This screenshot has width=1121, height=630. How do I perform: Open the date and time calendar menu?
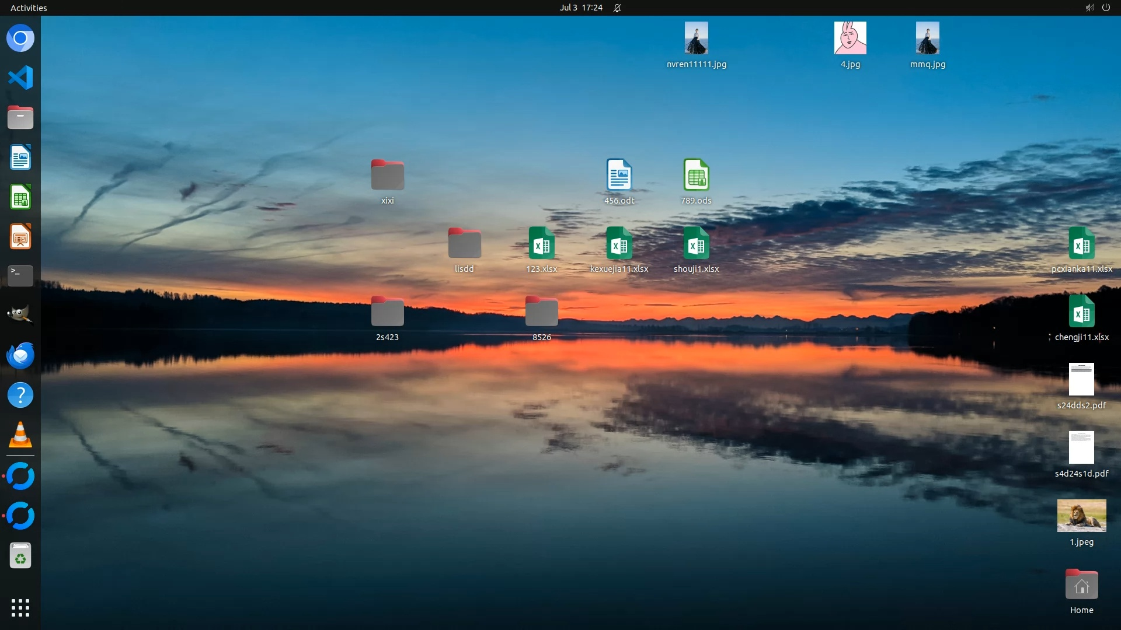[581, 8]
